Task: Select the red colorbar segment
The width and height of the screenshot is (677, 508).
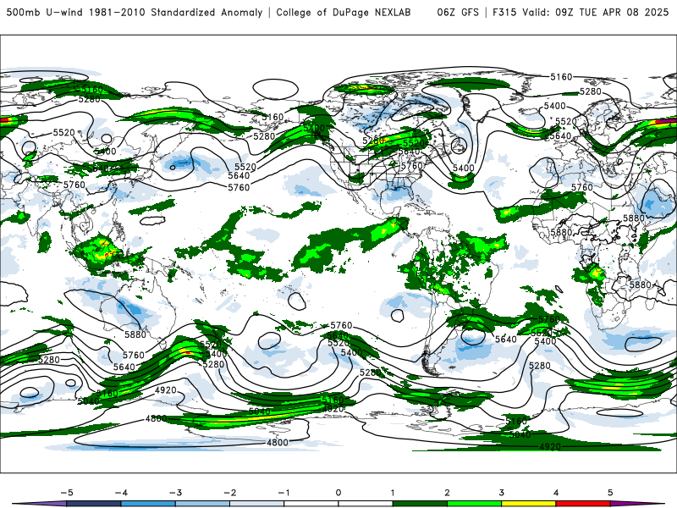Action: pyautogui.click(x=583, y=504)
